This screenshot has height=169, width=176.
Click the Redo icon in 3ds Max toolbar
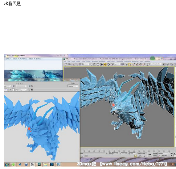pyautogui.click(x=69, y=64)
